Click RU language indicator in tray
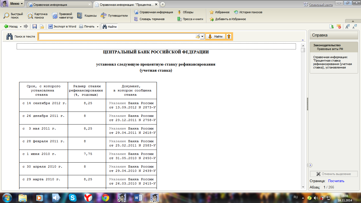This screenshot has width=361, height=203. coord(296,197)
